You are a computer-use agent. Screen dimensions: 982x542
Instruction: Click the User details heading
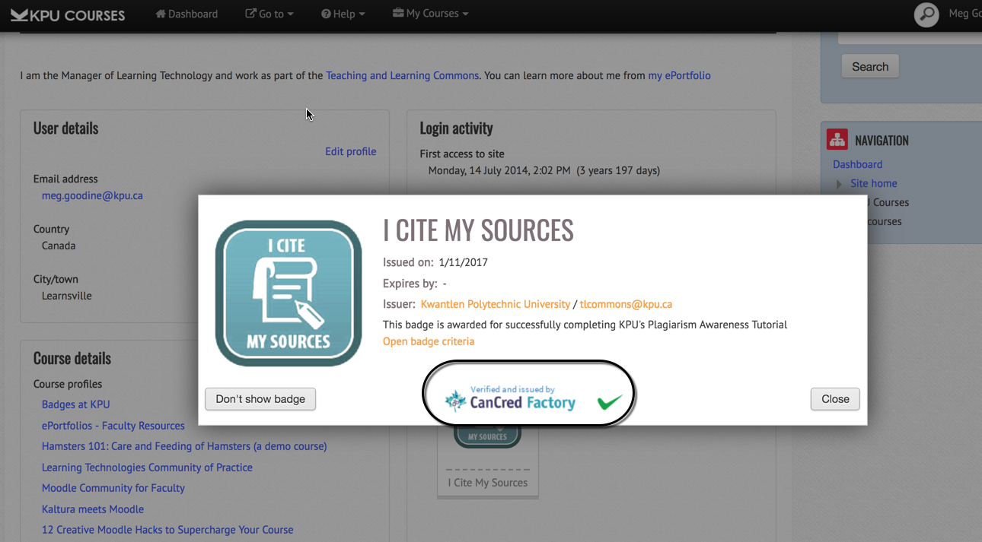click(65, 128)
